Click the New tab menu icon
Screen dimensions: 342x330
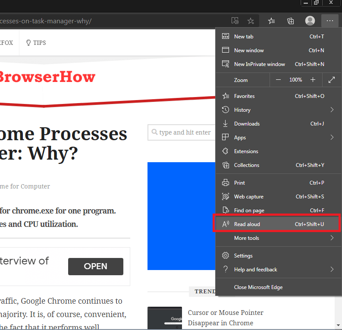tap(226, 36)
